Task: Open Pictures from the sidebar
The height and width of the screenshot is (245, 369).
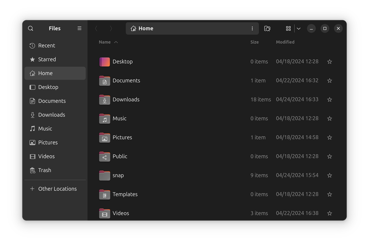Action: (48, 142)
